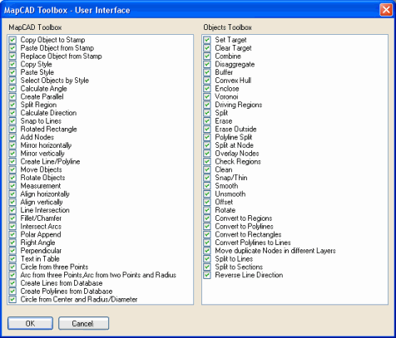396x338 pixels.
Task: Uncheck the Line Intersection checkbox
Action: (x=12, y=210)
